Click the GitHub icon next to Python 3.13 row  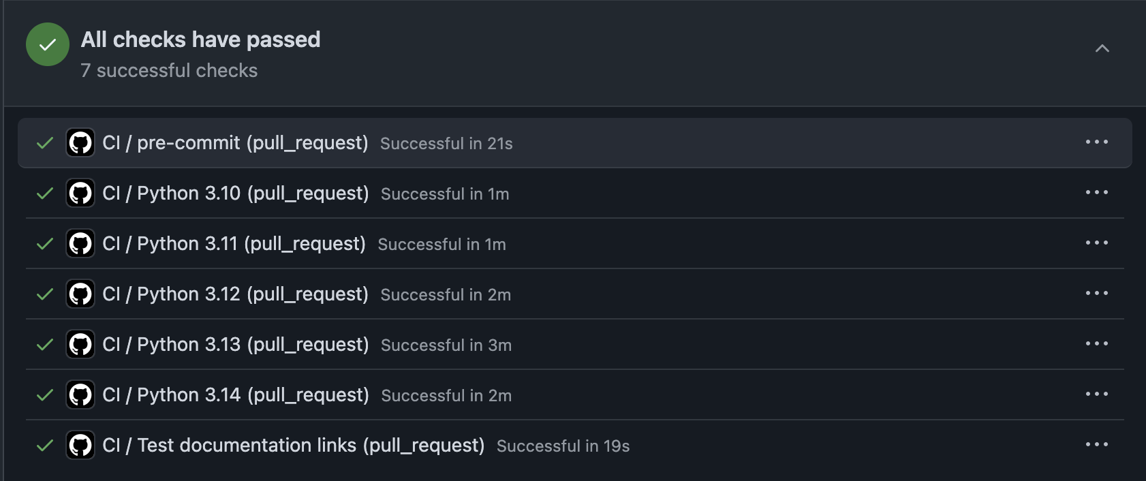pos(80,344)
